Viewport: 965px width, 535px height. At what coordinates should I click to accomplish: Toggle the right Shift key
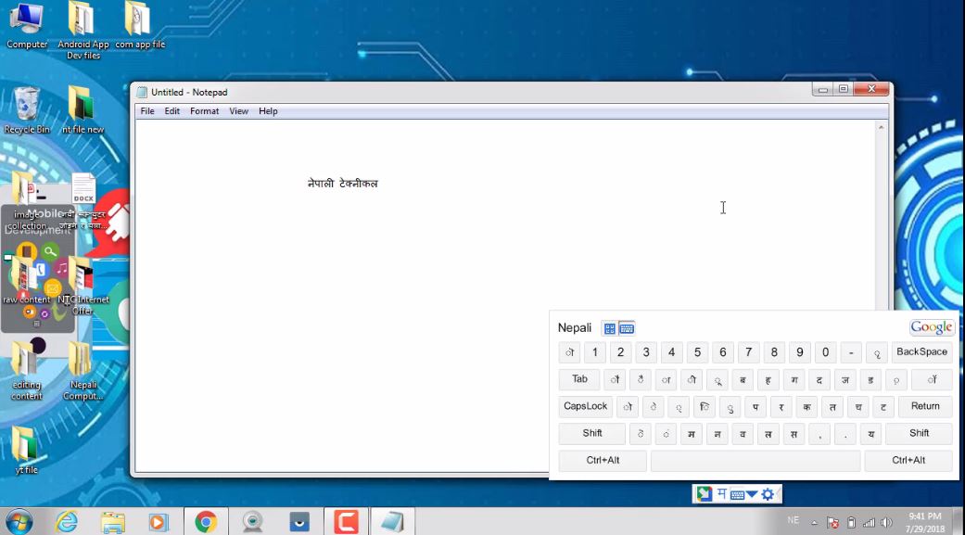point(919,433)
